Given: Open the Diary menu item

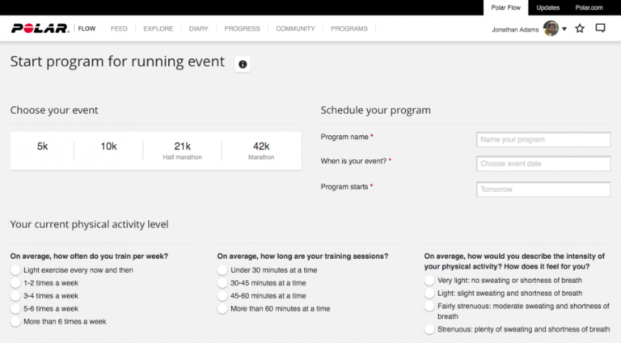Looking at the screenshot, I should click(198, 29).
